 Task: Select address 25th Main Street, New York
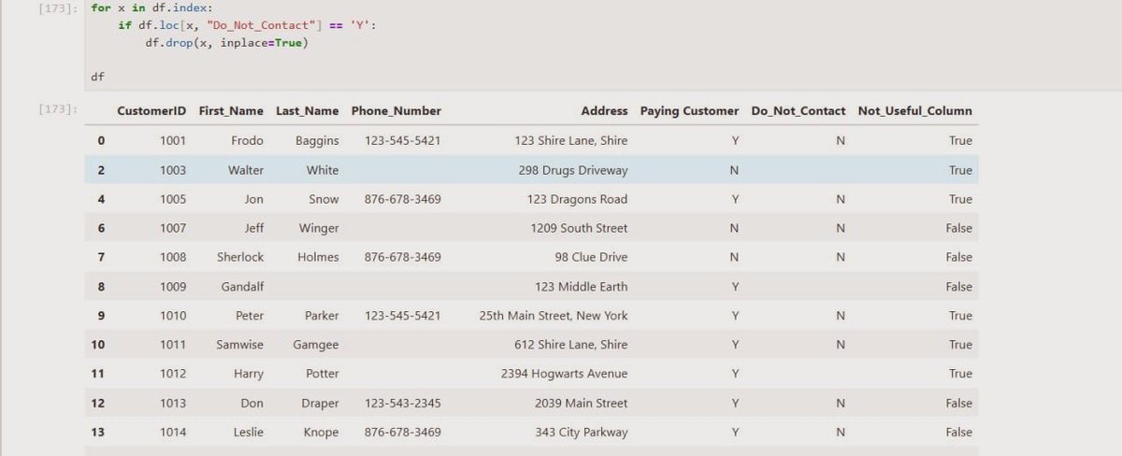coord(554,316)
